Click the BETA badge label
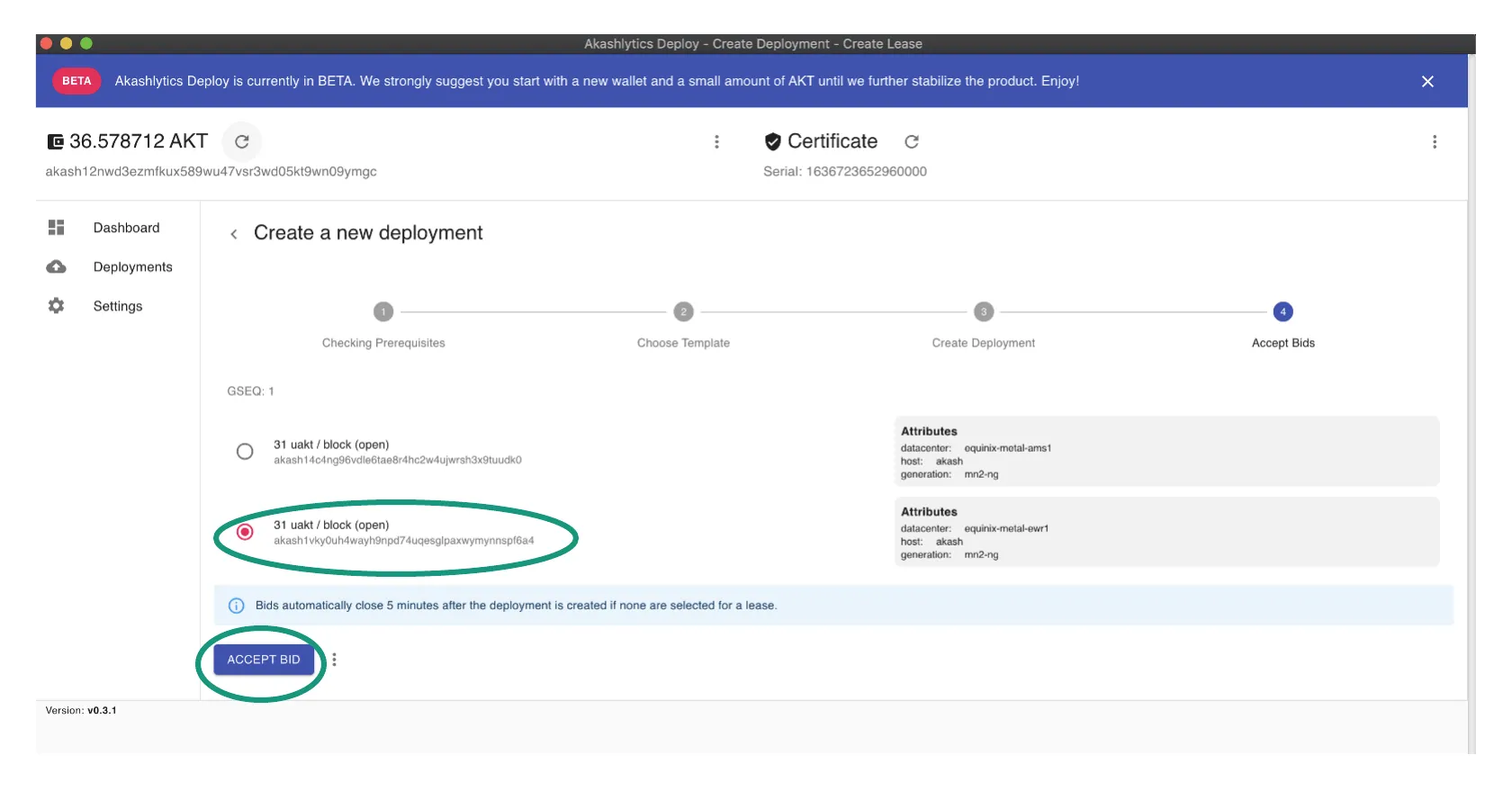Viewport: 1512px width, 791px height. pyautogui.click(x=76, y=81)
